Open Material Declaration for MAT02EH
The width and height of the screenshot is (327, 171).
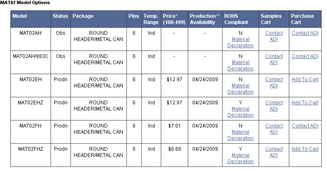point(240,89)
